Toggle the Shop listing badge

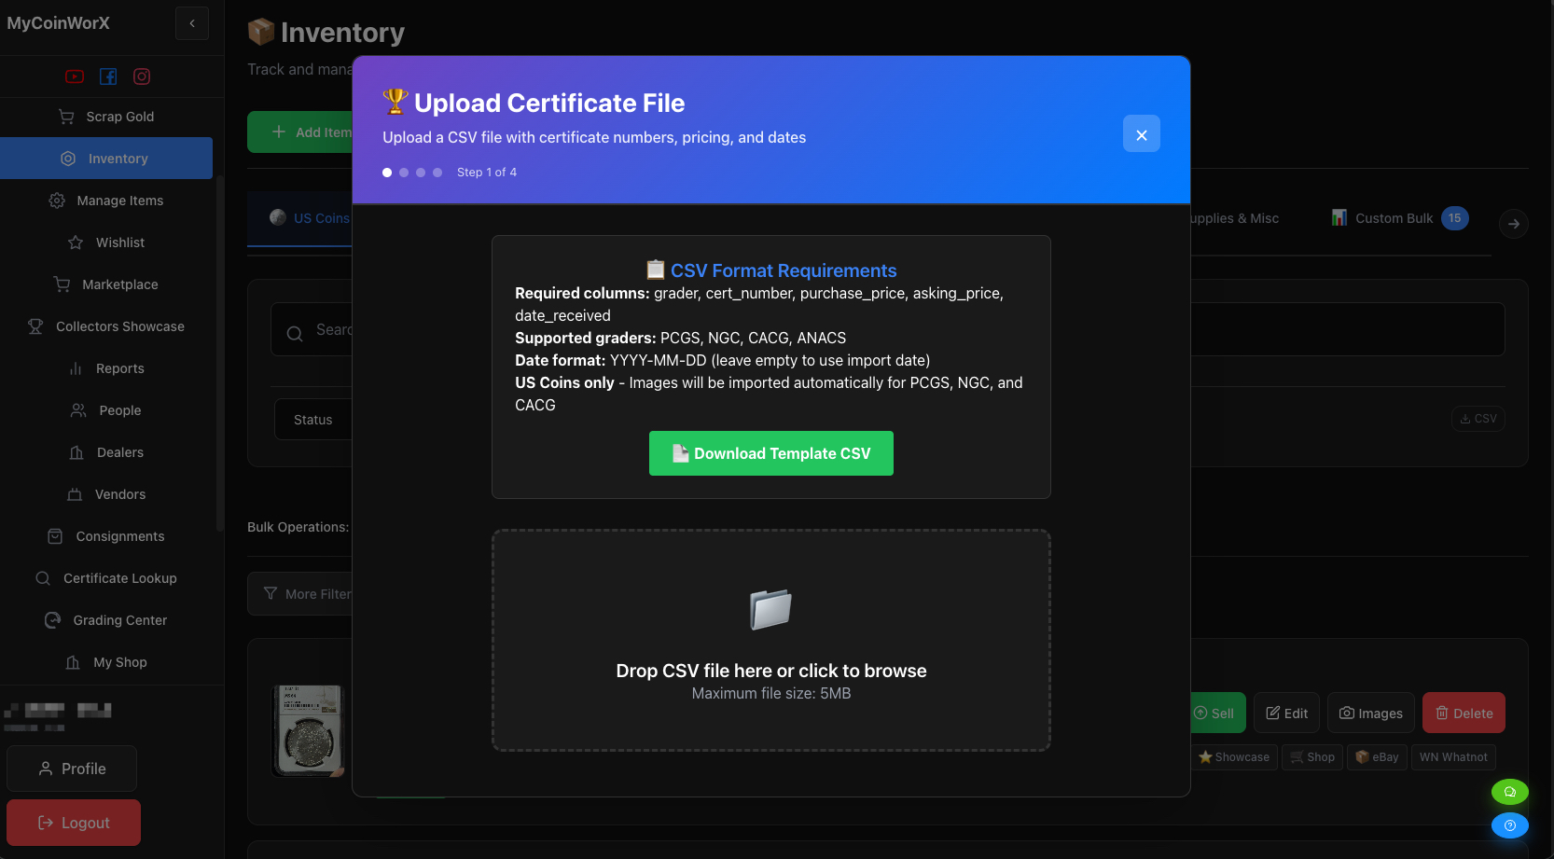(1311, 756)
